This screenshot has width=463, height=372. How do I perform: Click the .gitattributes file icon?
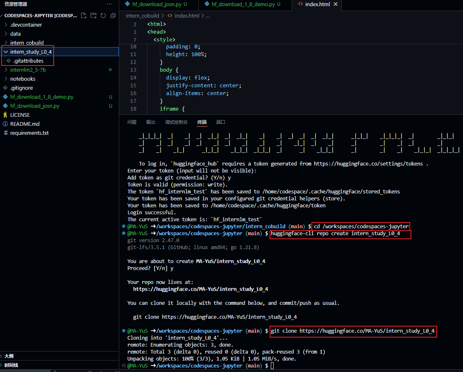pos(9,61)
